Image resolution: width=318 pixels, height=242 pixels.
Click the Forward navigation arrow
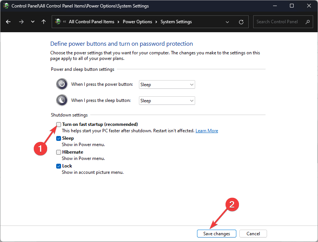[21, 22]
